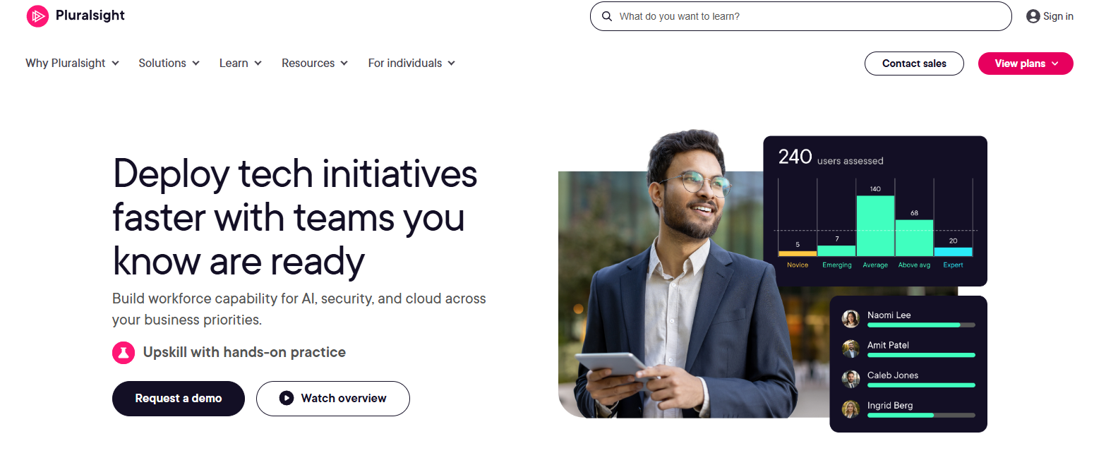Click Amit Patel's avatar
Image resolution: width=1094 pixels, height=453 pixels.
point(851,349)
